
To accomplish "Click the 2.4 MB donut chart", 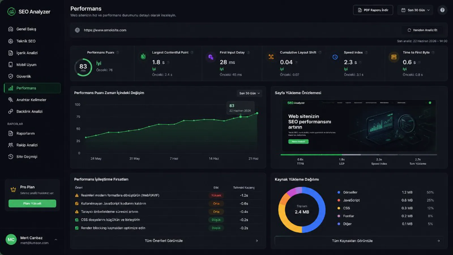I will tap(302, 210).
